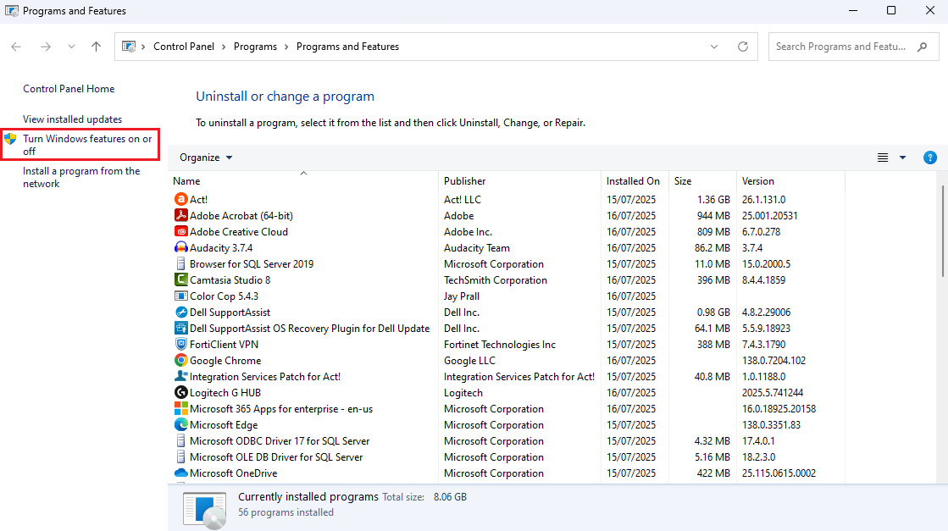Click the 422 MB size of Microsoft OneDrive
Image resolution: width=948 pixels, height=531 pixels.
click(x=713, y=473)
